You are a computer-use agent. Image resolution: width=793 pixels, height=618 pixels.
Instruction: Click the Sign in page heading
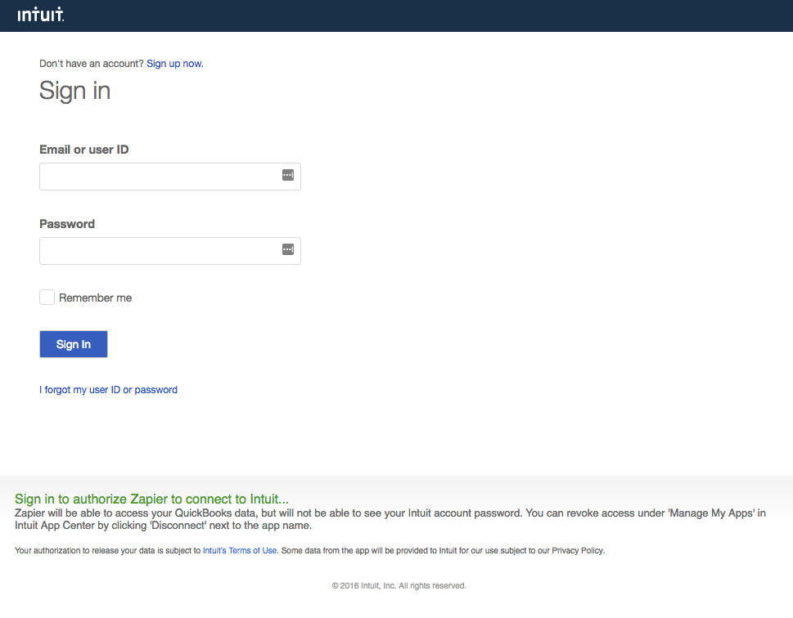[x=74, y=92]
